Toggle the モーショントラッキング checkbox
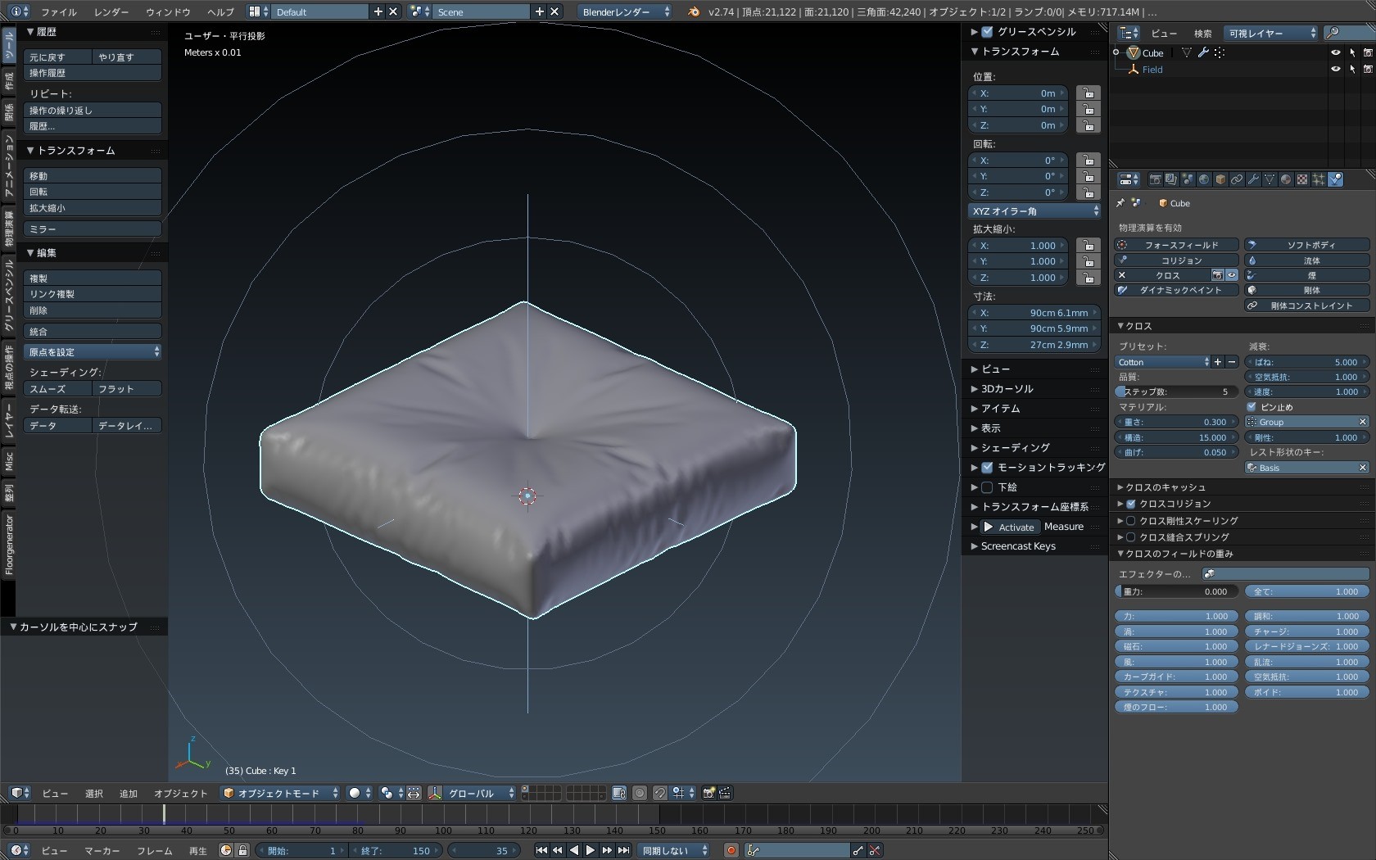Image resolution: width=1376 pixels, height=860 pixels. (988, 468)
